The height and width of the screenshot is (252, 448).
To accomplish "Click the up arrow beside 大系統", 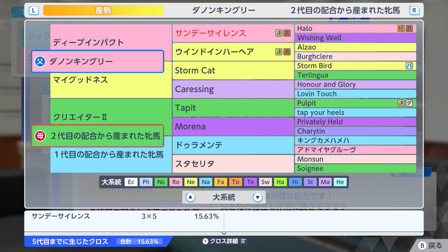I will tap(190, 197).
